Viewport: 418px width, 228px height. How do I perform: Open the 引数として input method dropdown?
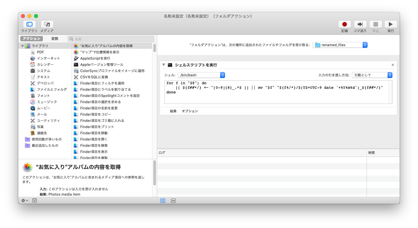coord(372,75)
